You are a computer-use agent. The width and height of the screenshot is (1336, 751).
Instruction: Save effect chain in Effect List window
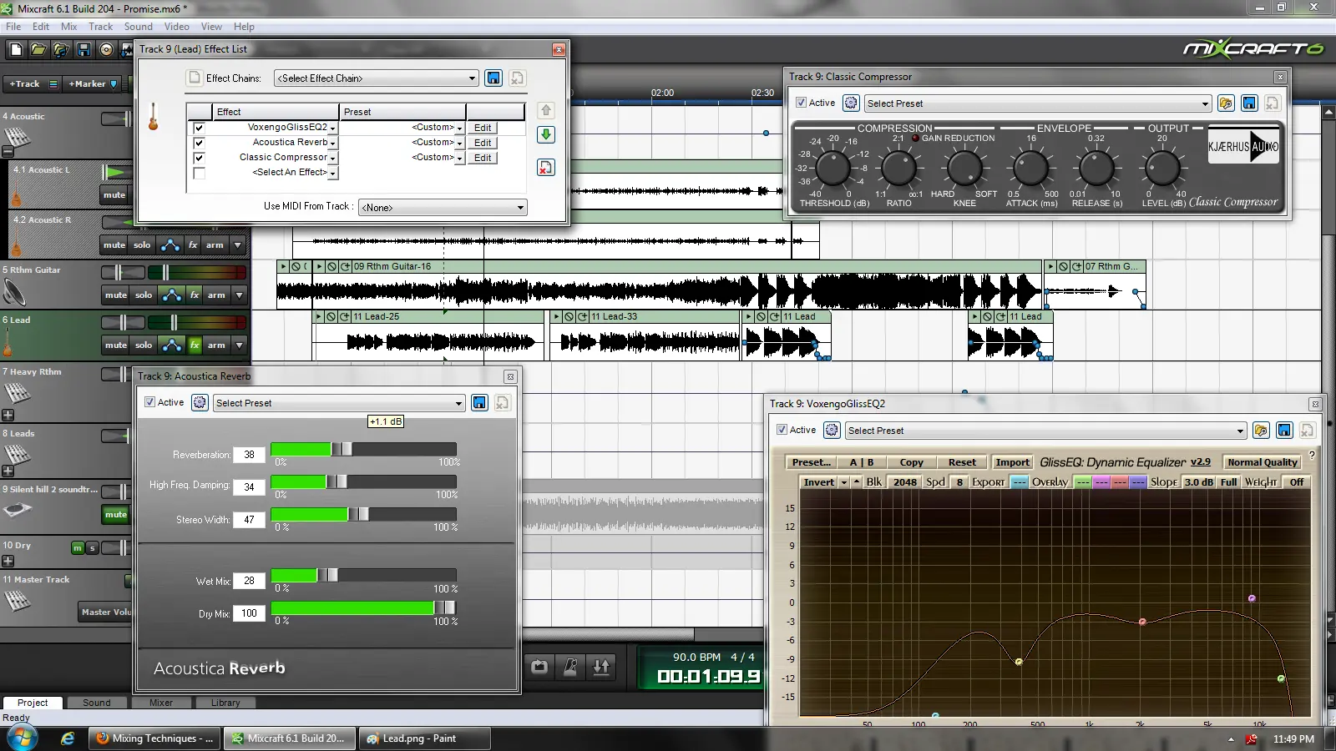point(493,78)
